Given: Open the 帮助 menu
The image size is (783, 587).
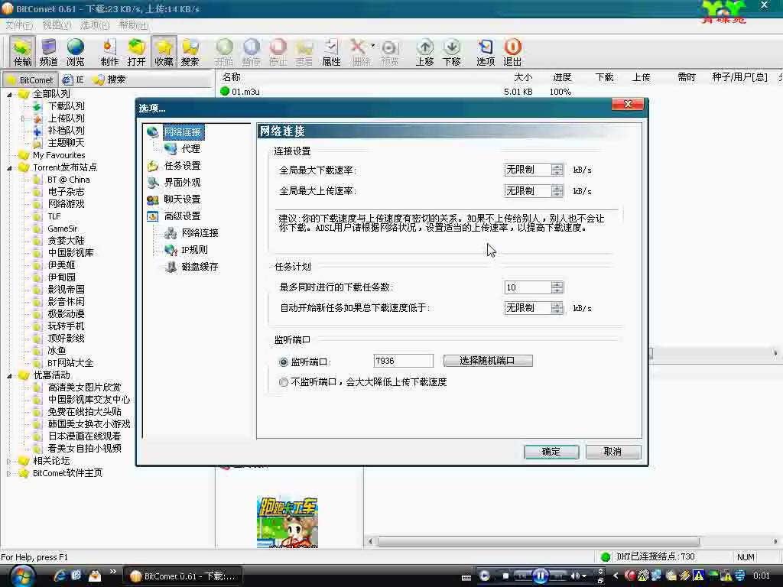Looking at the screenshot, I should (133, 25).
